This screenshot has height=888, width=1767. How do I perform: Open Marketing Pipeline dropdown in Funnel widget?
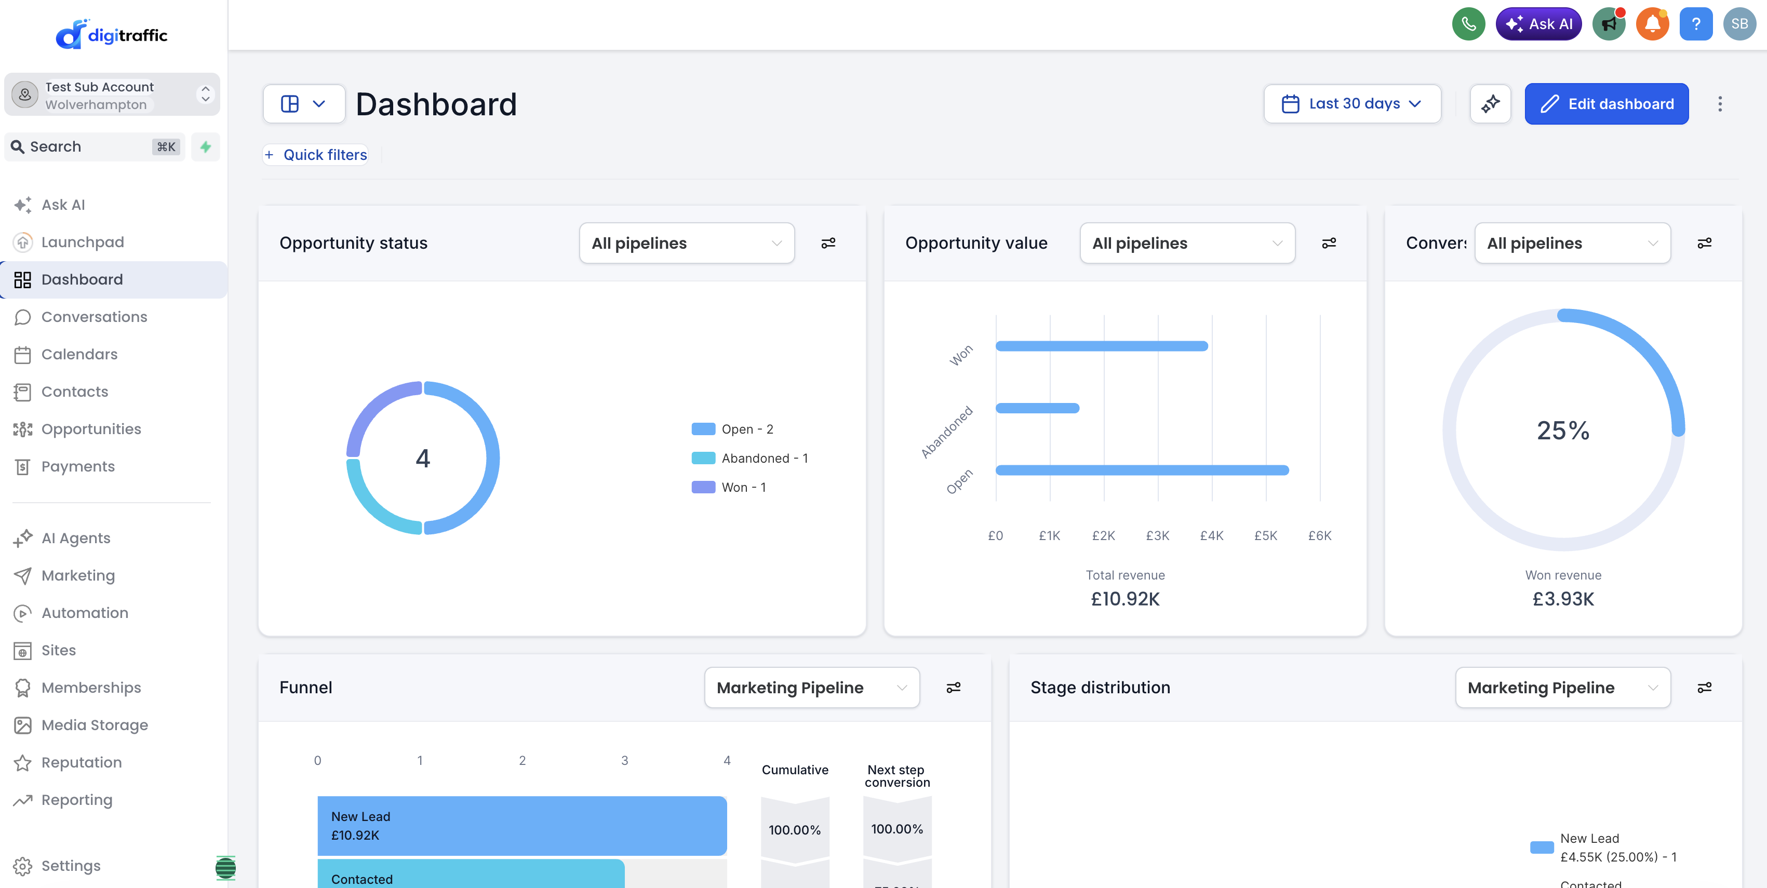[811, 687]
